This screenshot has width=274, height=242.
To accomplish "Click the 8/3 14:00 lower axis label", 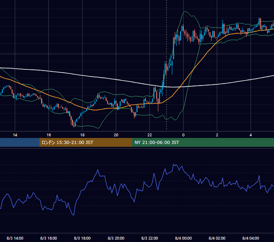I will tap(15, 238).
